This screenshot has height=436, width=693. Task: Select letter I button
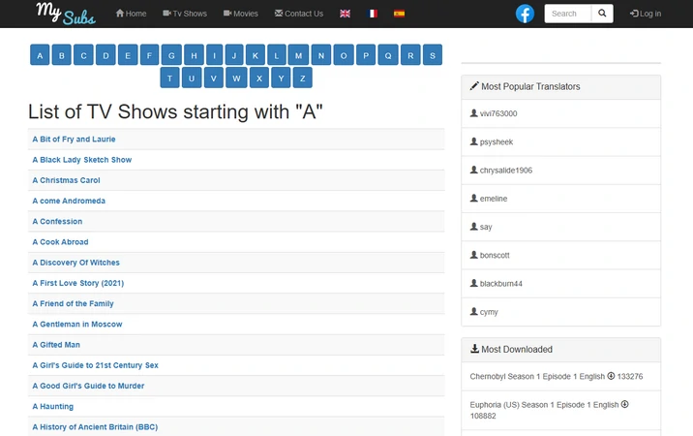click(214, 55)
